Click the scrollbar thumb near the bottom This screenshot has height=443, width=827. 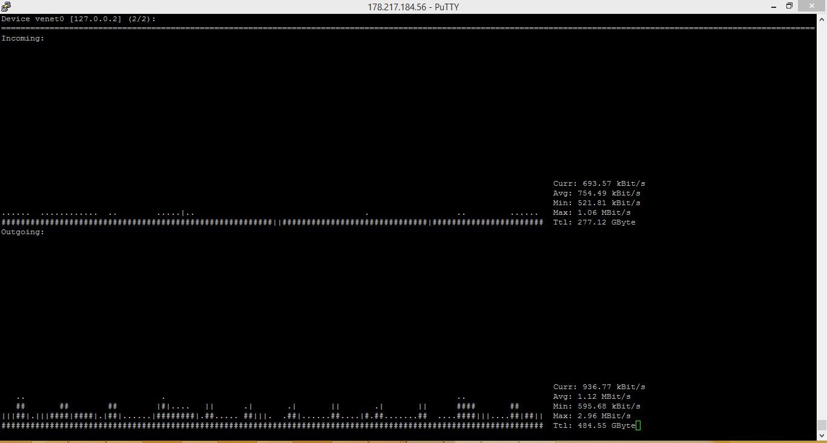(x=822, y=425)
